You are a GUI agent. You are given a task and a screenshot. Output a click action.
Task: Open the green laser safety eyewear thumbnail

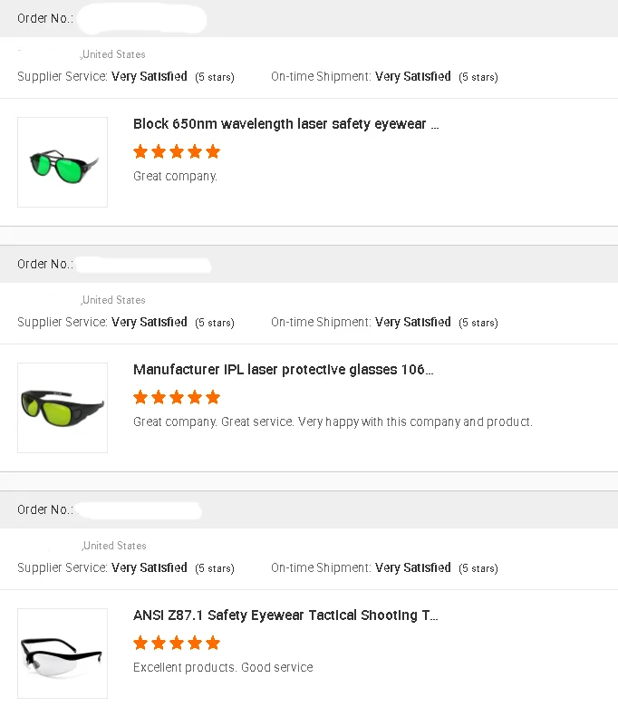63,162
